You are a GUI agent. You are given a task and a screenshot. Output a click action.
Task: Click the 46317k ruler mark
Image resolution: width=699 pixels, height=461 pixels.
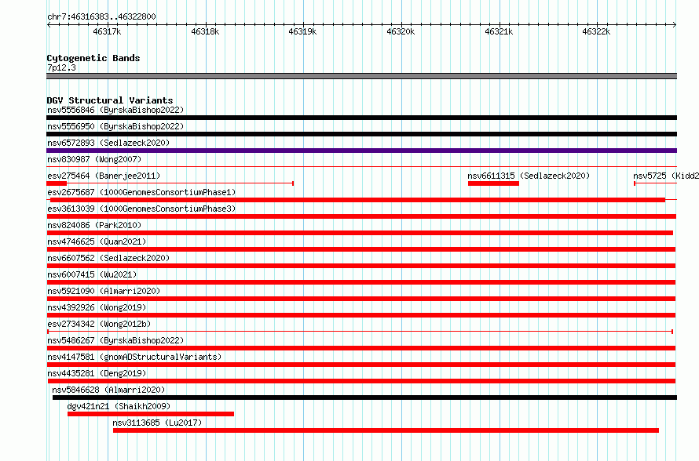[107, 31]
